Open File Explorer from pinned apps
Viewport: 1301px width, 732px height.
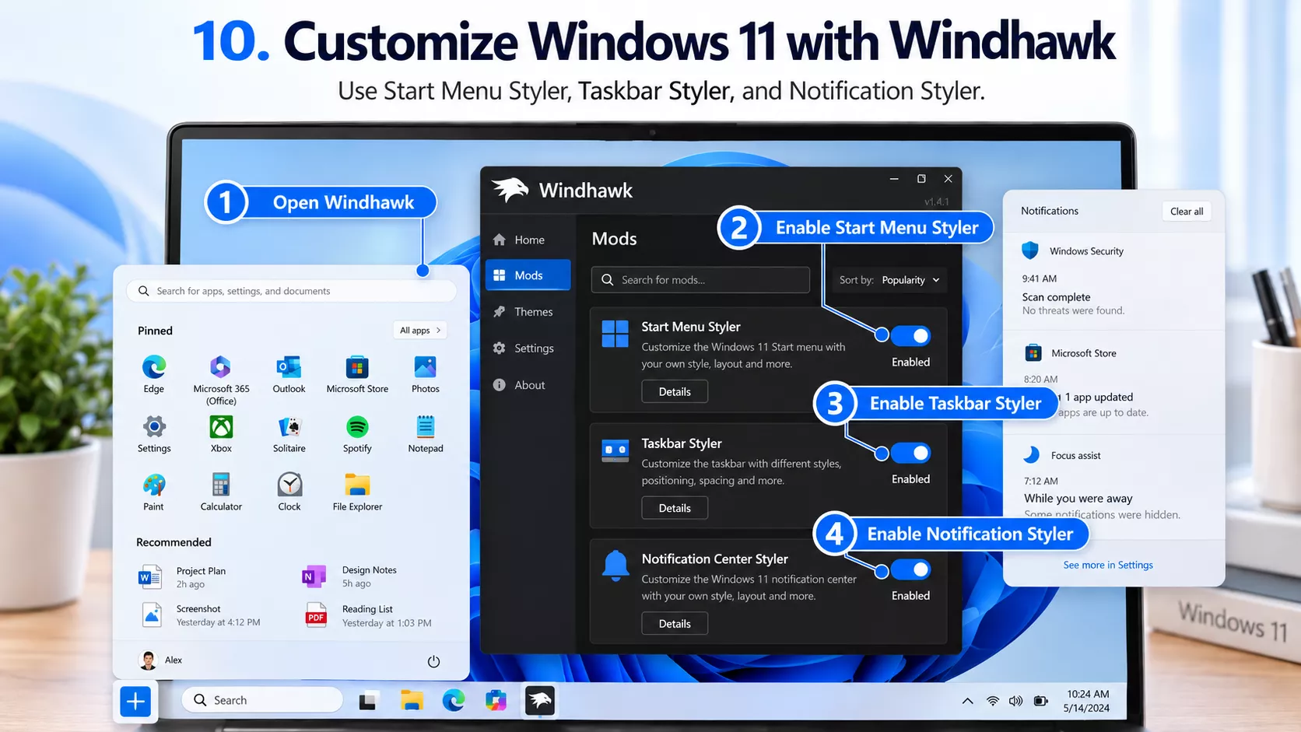point(357,492)
